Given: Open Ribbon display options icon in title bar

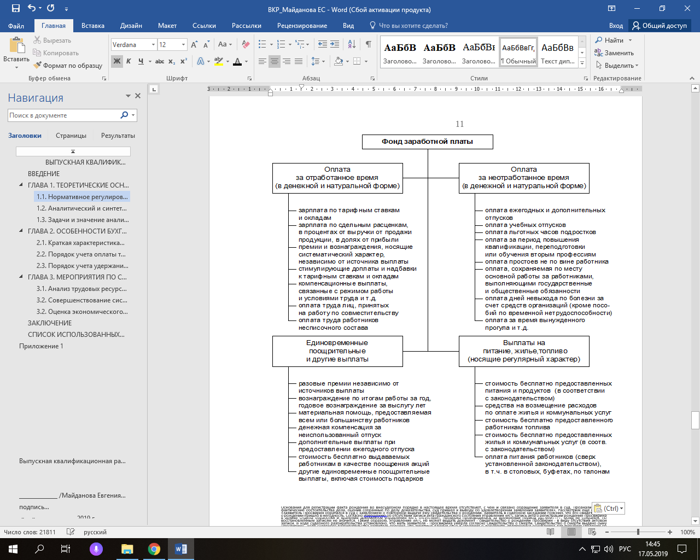Looking at the screenshot, I should click(611, 9).
